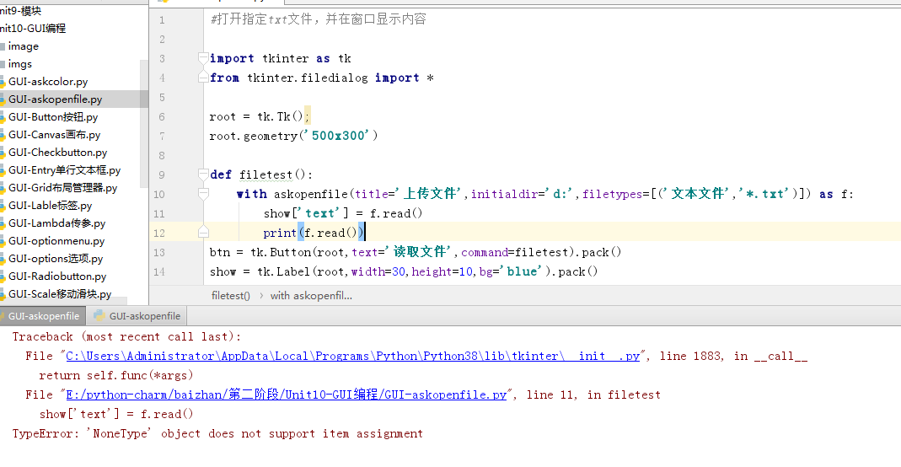This screenshot has height=467, width=901.
Task: Click line number 11 in gutter
Action: coord(159,213)
